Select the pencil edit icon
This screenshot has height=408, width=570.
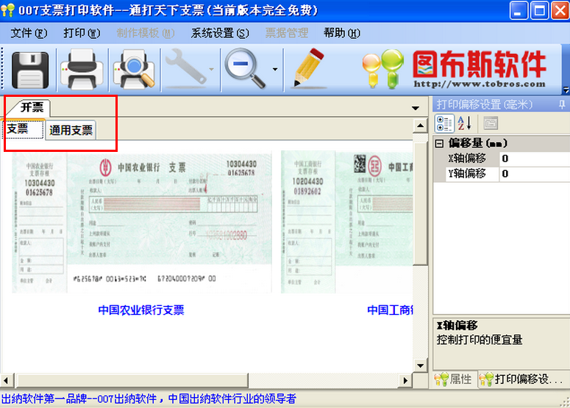click(x=309, y=68)
